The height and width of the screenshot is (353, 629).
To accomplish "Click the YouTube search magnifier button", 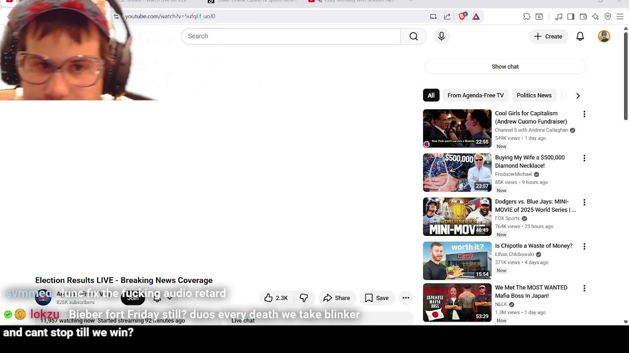I will click(x=414, y=36).
